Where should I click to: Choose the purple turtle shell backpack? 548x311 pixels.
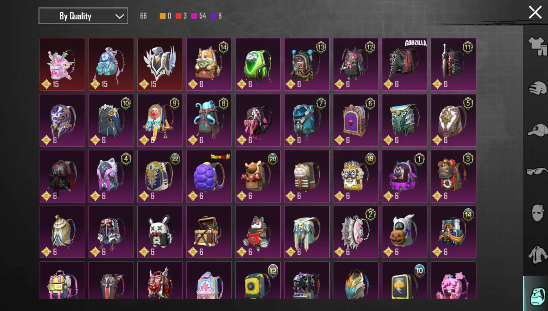[x=209, y=176]
